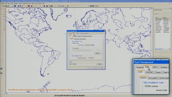172x97 pixels.
Task: Close the Chart Management dialog
Action: 105,31
